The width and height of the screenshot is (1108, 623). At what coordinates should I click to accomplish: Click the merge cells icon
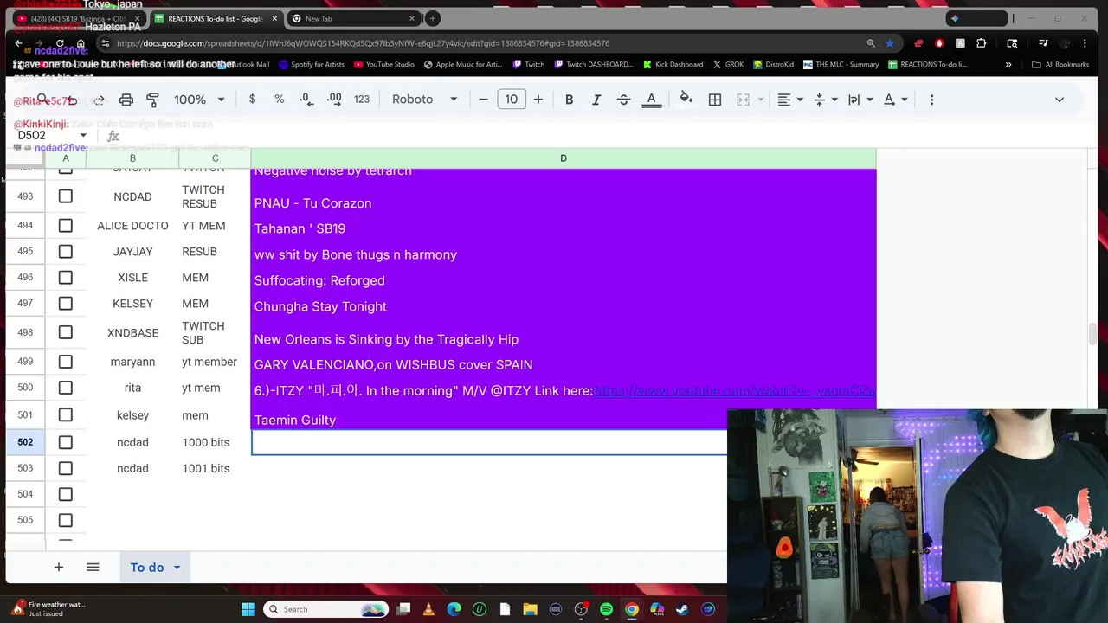point(743,100)
